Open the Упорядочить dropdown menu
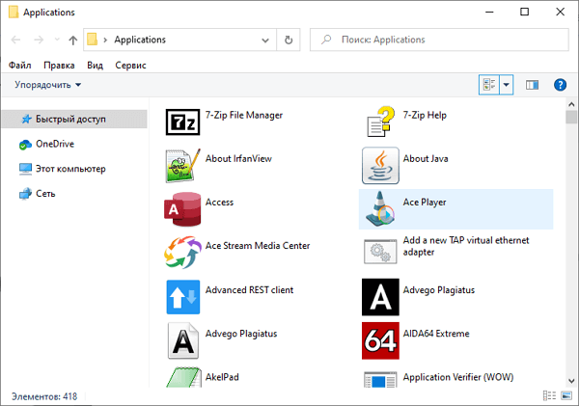This screenshot has height=406, width=579. click(47, 85)
